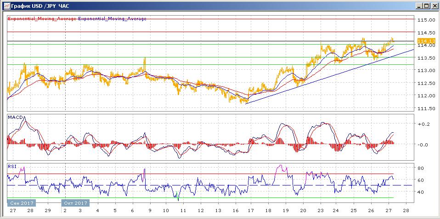
Task: Click date 2 on the time axis
Action: pos(66,210)
